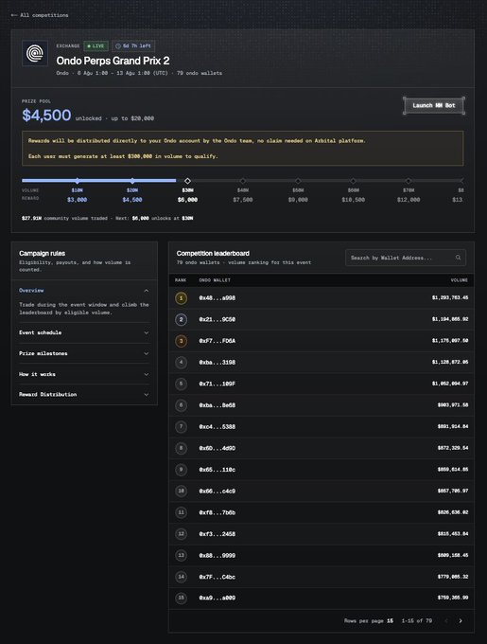
Task: Click the rank 10 badge
Action: pos(181,491)
